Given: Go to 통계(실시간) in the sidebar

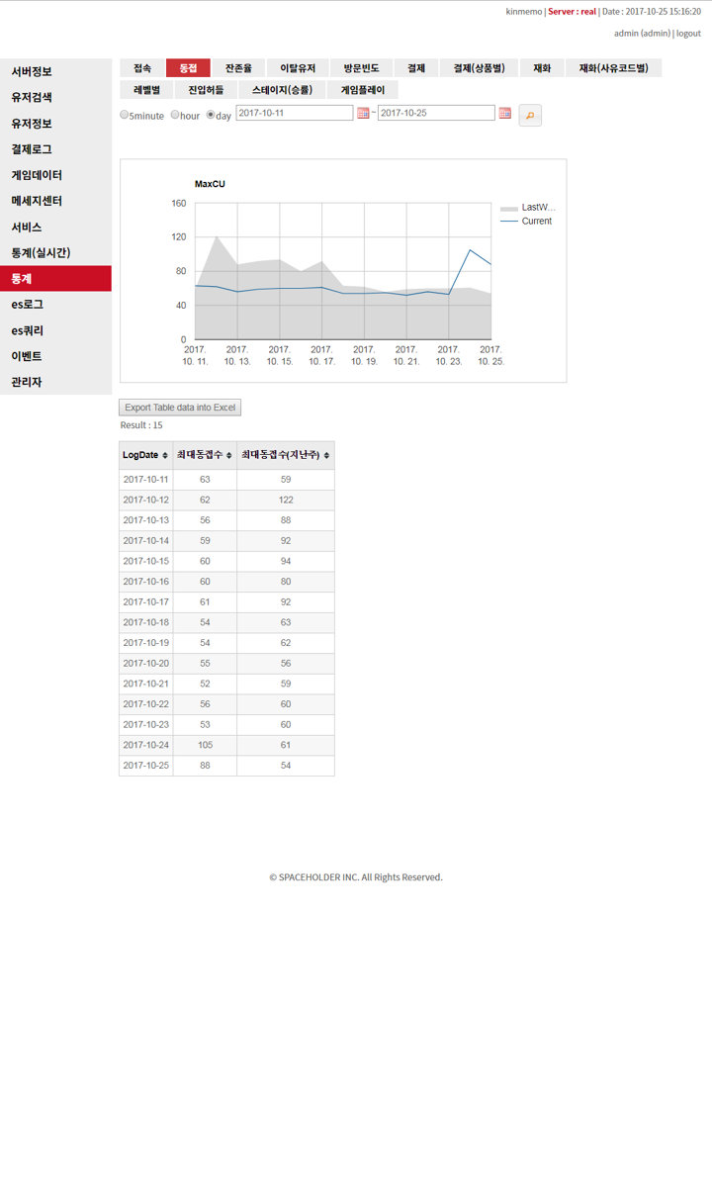Looking at the screenshot, I should point(41,253).
